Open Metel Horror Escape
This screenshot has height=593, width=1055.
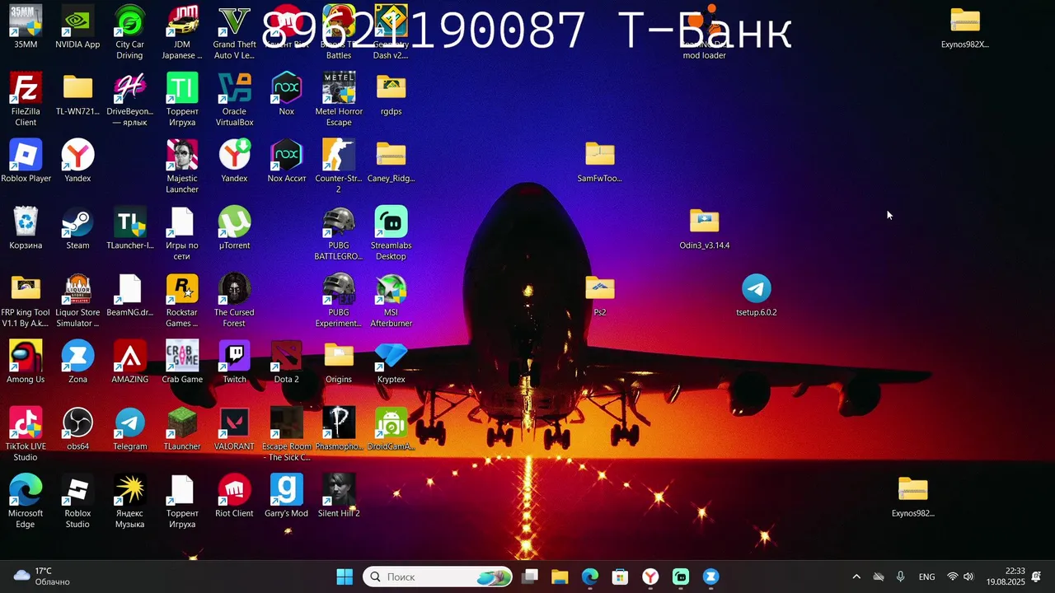tap(339, 99)
